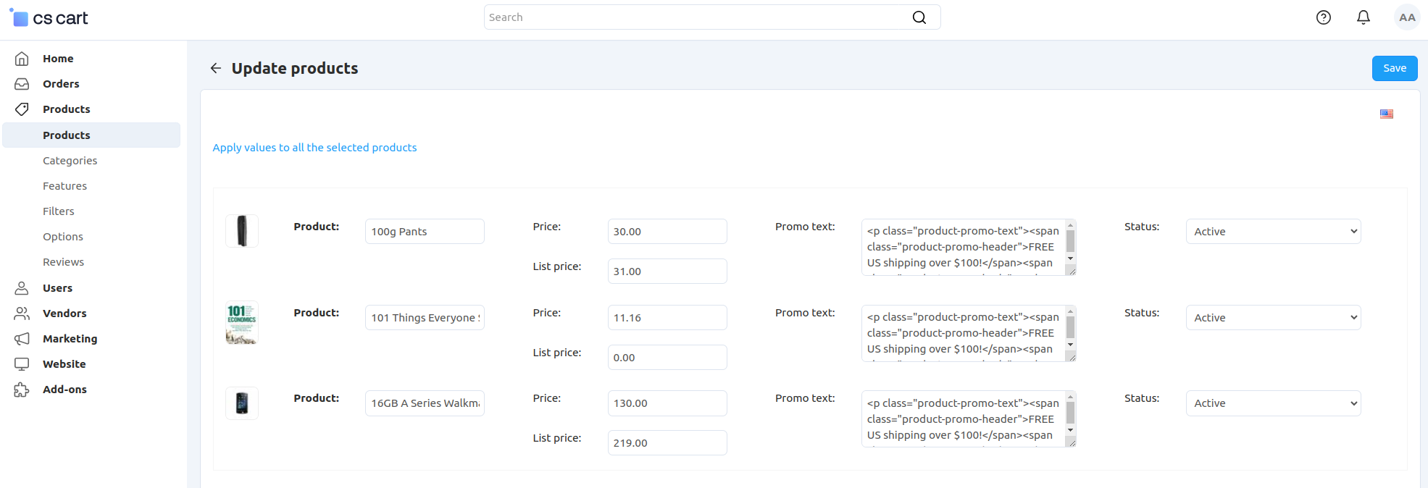Click Apply values to all selected products
The image size is (1428, 488).
[314, 148]
